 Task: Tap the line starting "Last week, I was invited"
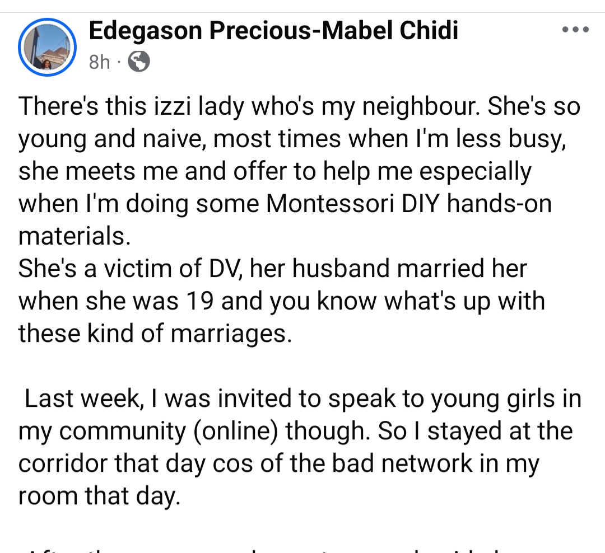pyautogui.click(x=302, y=399)
